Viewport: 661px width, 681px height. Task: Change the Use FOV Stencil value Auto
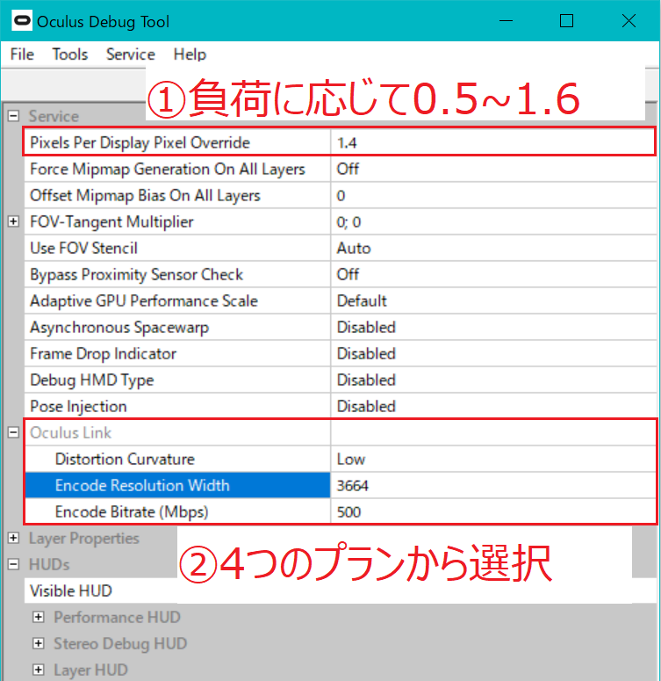coord(493,248)
